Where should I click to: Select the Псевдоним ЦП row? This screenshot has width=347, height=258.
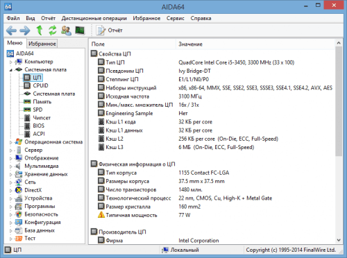[212, 71]
